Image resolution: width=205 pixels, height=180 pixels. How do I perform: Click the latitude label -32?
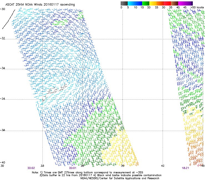click(x=2, y=38)
